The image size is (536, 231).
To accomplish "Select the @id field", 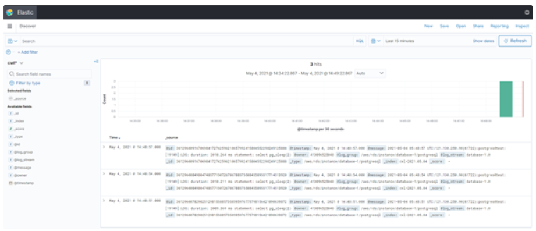I will point(17,144).
